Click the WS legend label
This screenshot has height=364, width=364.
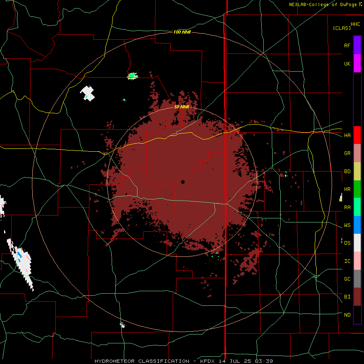point(347,225)
